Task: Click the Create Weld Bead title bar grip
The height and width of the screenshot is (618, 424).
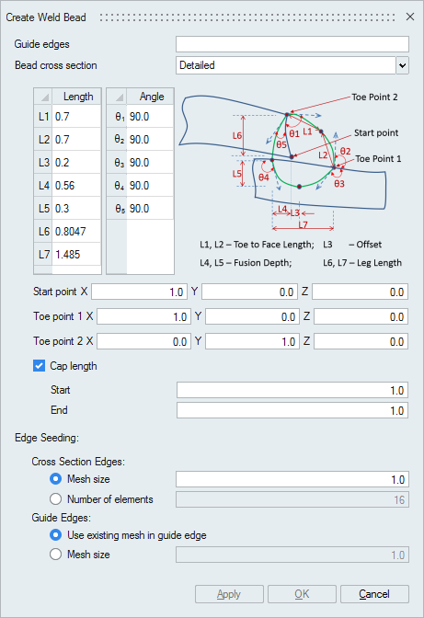Action: [x=247, y=17]
